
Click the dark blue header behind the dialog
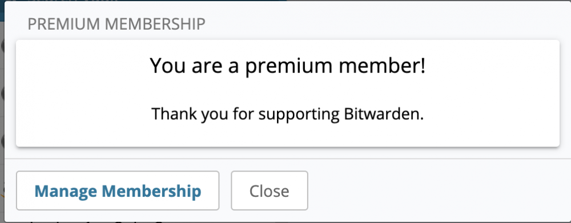[146, 1]
